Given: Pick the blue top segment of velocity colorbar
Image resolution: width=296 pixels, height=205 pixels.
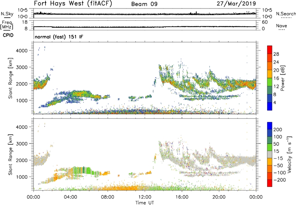Looking at the screenshot, I should pyautogui.click(x=270, y=125).
